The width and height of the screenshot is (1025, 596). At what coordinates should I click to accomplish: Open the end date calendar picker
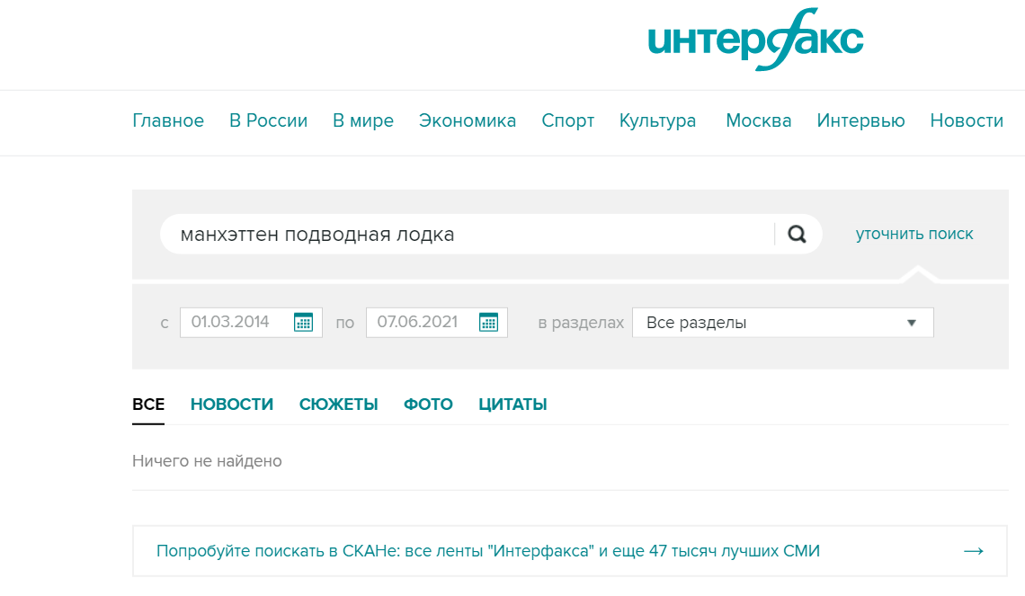pyautogui.click(x=488, y=323)
